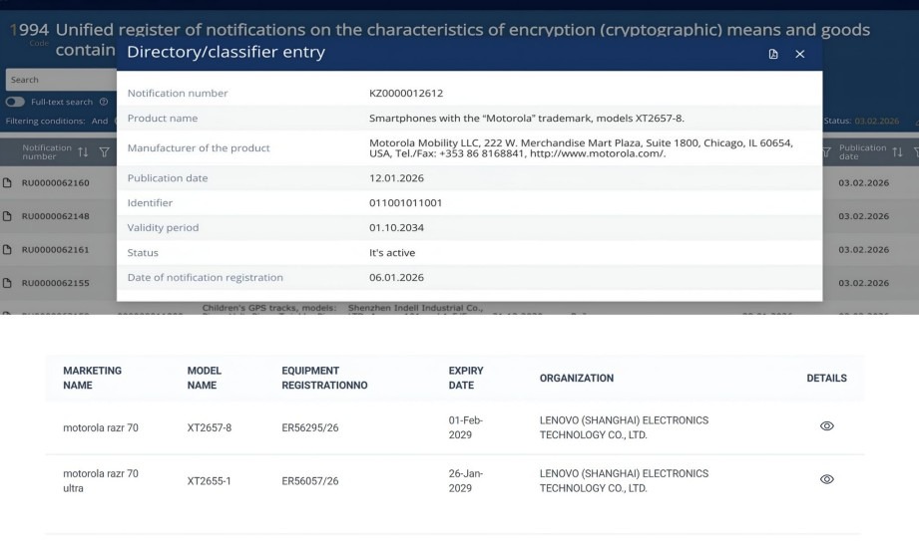Open notification RU0000062161 entry
The width and height of the screenshot is (919, 541).
(x=56, y=250)
